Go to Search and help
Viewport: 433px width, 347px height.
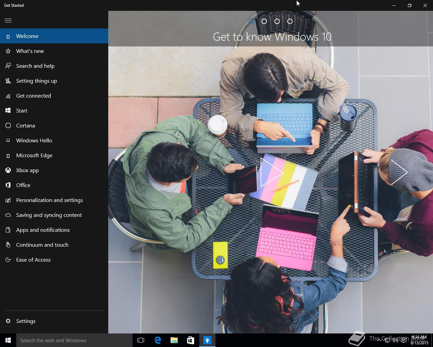click(x=54, y=66)
